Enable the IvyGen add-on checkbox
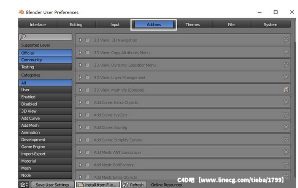298x188 pixels. tap(87, 115)
